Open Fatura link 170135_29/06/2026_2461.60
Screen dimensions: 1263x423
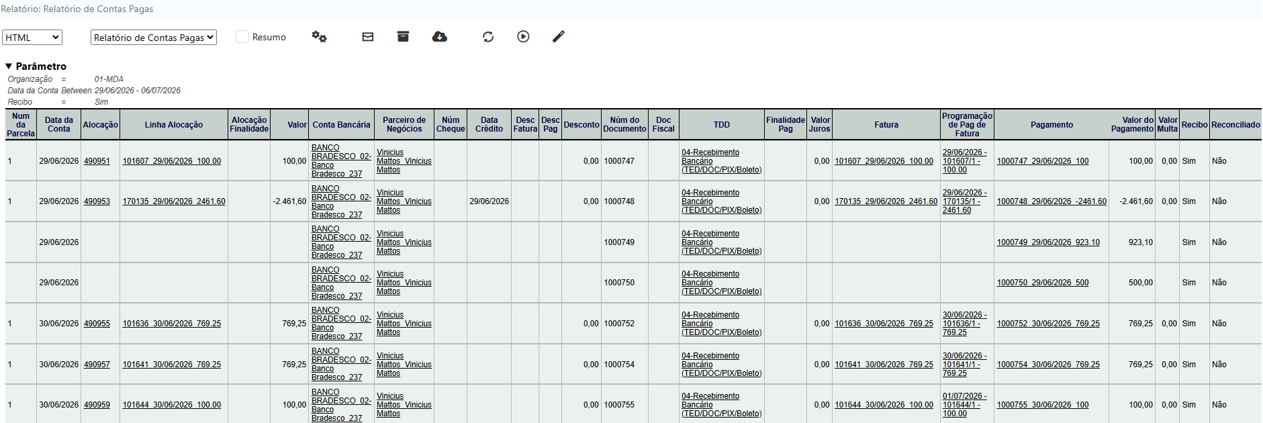[x=886, y=201]
